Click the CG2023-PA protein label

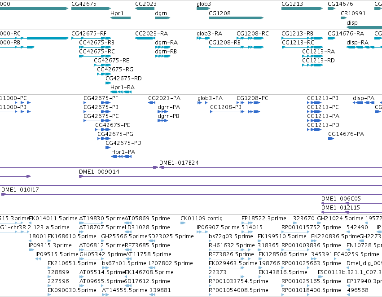[x=164, y=98]
